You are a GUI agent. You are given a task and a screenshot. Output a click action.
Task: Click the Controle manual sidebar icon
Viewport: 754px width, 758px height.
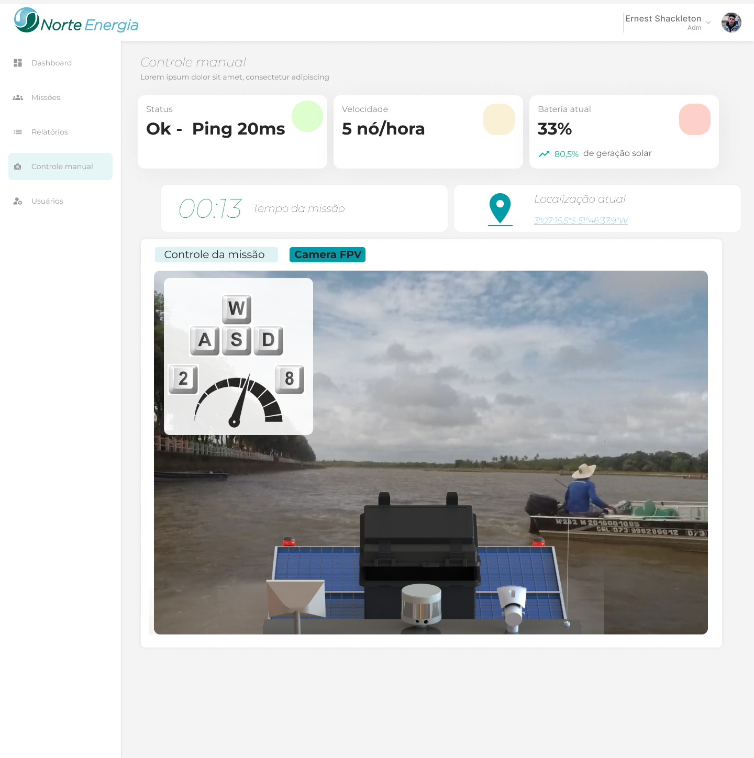coord(18,166)
